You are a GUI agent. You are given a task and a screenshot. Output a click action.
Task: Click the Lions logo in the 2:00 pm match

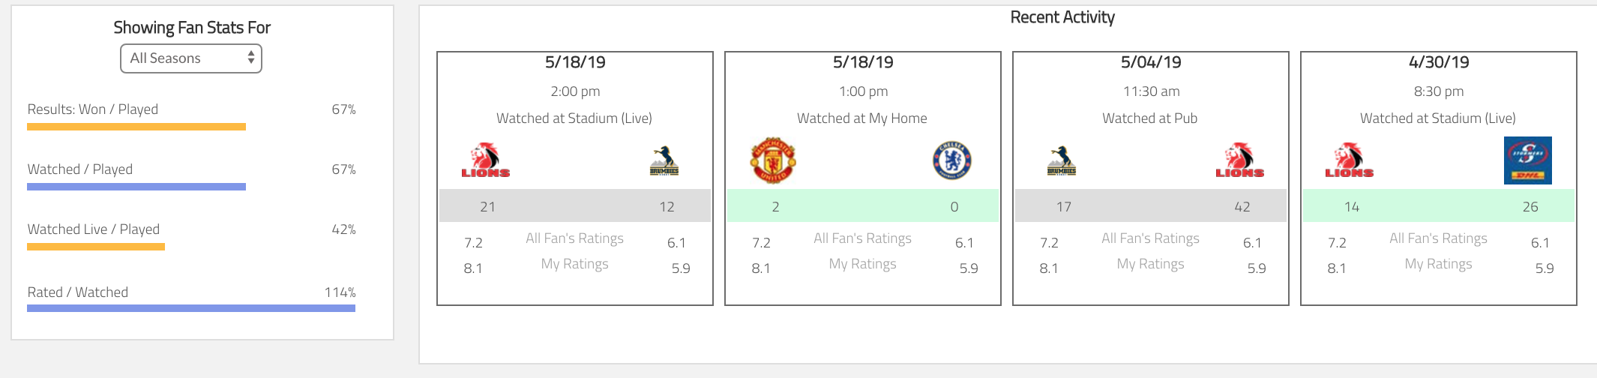pyautogui.click(x=485, y=160)
